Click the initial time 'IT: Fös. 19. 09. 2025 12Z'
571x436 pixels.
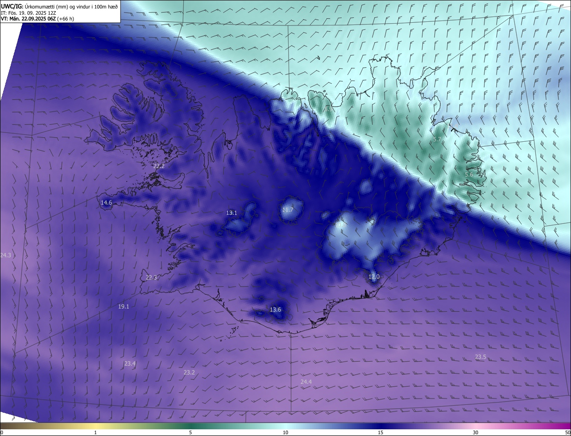[28, 13]
